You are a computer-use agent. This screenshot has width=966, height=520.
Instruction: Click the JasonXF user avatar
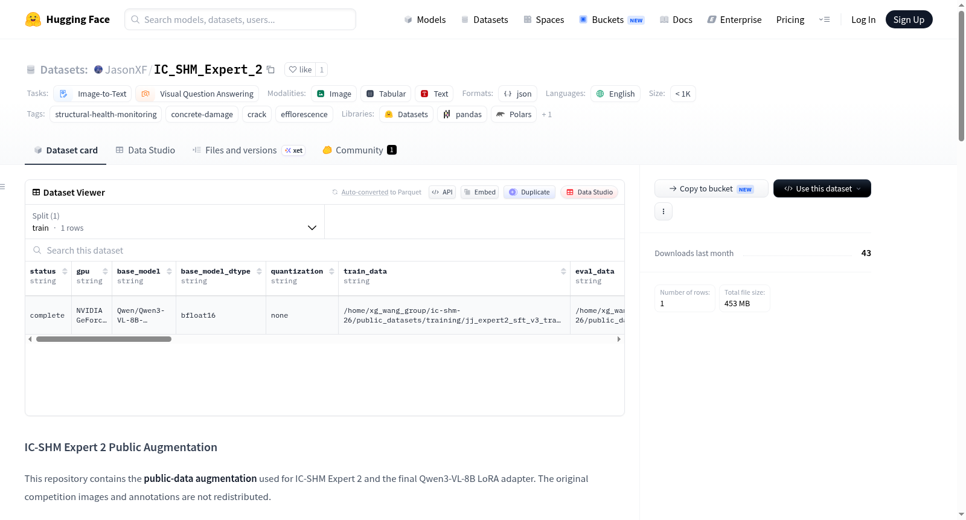click(x=98, y=69)
